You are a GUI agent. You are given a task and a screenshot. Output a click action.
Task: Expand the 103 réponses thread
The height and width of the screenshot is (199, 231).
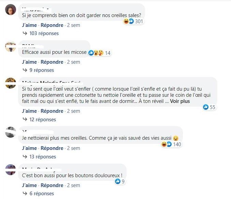tap(41, 33)
